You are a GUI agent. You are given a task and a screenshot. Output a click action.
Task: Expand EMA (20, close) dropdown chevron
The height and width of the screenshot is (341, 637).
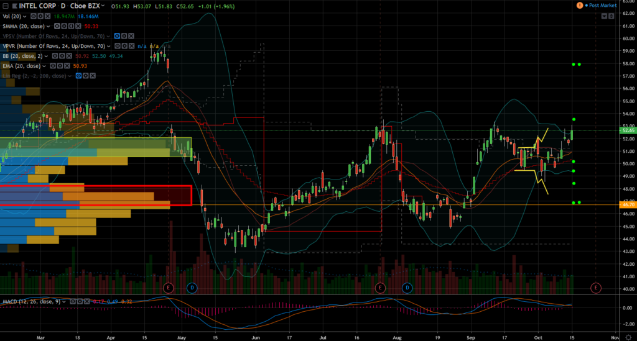tap(44, 66)
